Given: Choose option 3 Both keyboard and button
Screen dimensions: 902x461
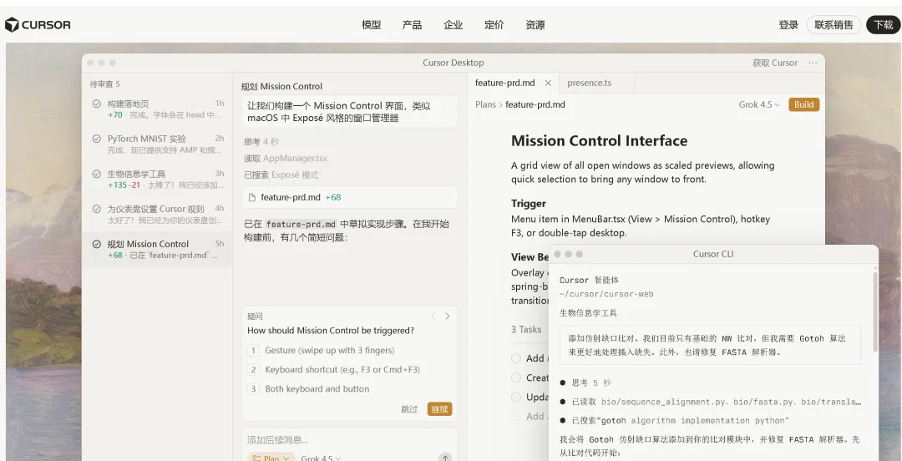Looking at the screenshot, I should click(x=349, y=389).
